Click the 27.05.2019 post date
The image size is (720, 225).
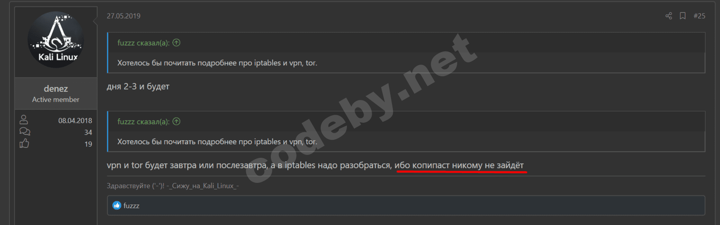click(x=124, y=16)
